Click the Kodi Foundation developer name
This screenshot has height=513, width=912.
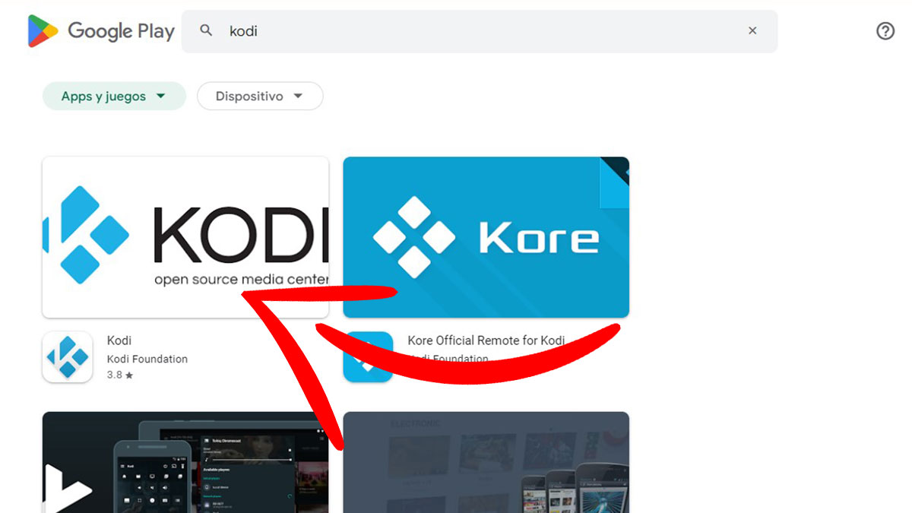click(x=147, y=359)
